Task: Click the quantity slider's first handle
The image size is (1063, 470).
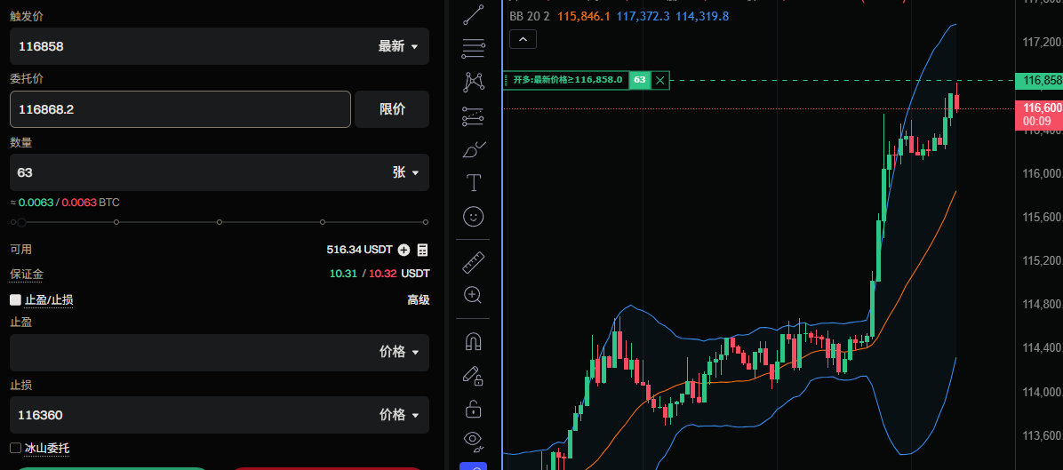Action: pyautogui.click(x=21, y=222)
